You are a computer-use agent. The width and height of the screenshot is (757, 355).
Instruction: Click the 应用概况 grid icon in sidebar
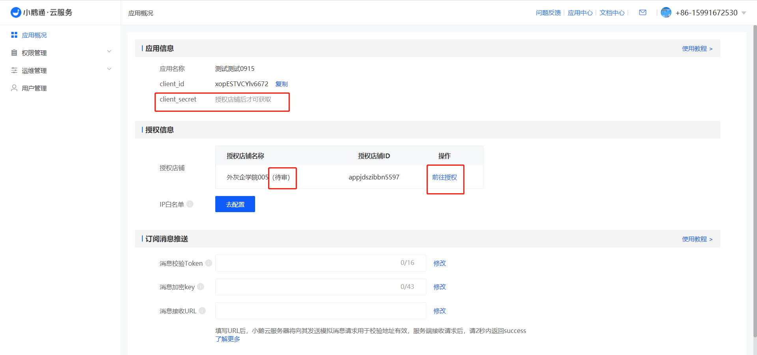(14, 35)
